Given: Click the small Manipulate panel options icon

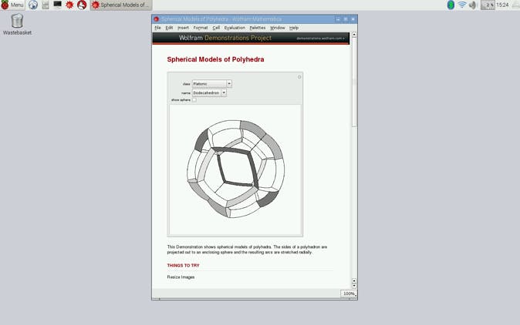Looking at the screenshot, I should click(299, 77).
